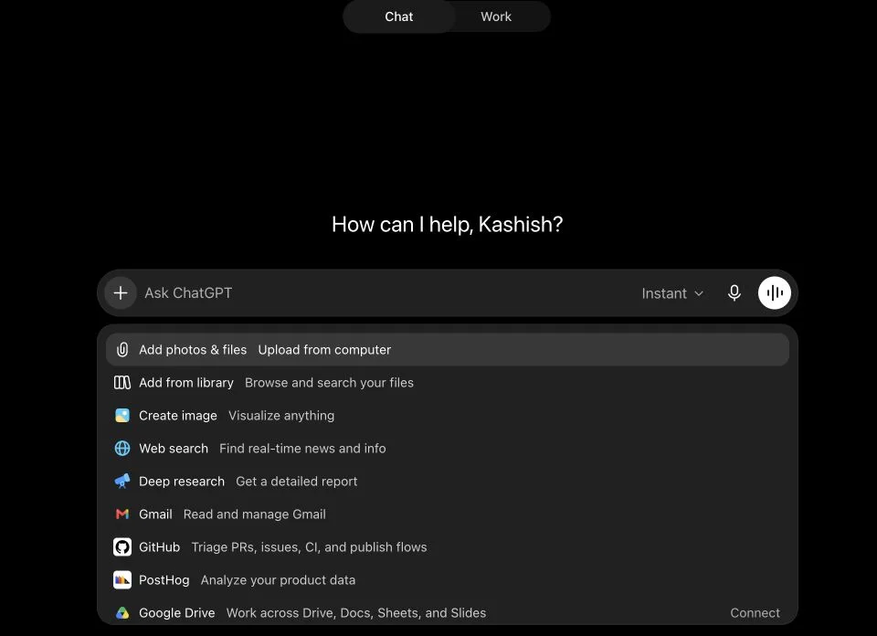This screenshot has width=877, height=636.
Task: Click the GitHub octocat logo icon
Action: point(122,547)
